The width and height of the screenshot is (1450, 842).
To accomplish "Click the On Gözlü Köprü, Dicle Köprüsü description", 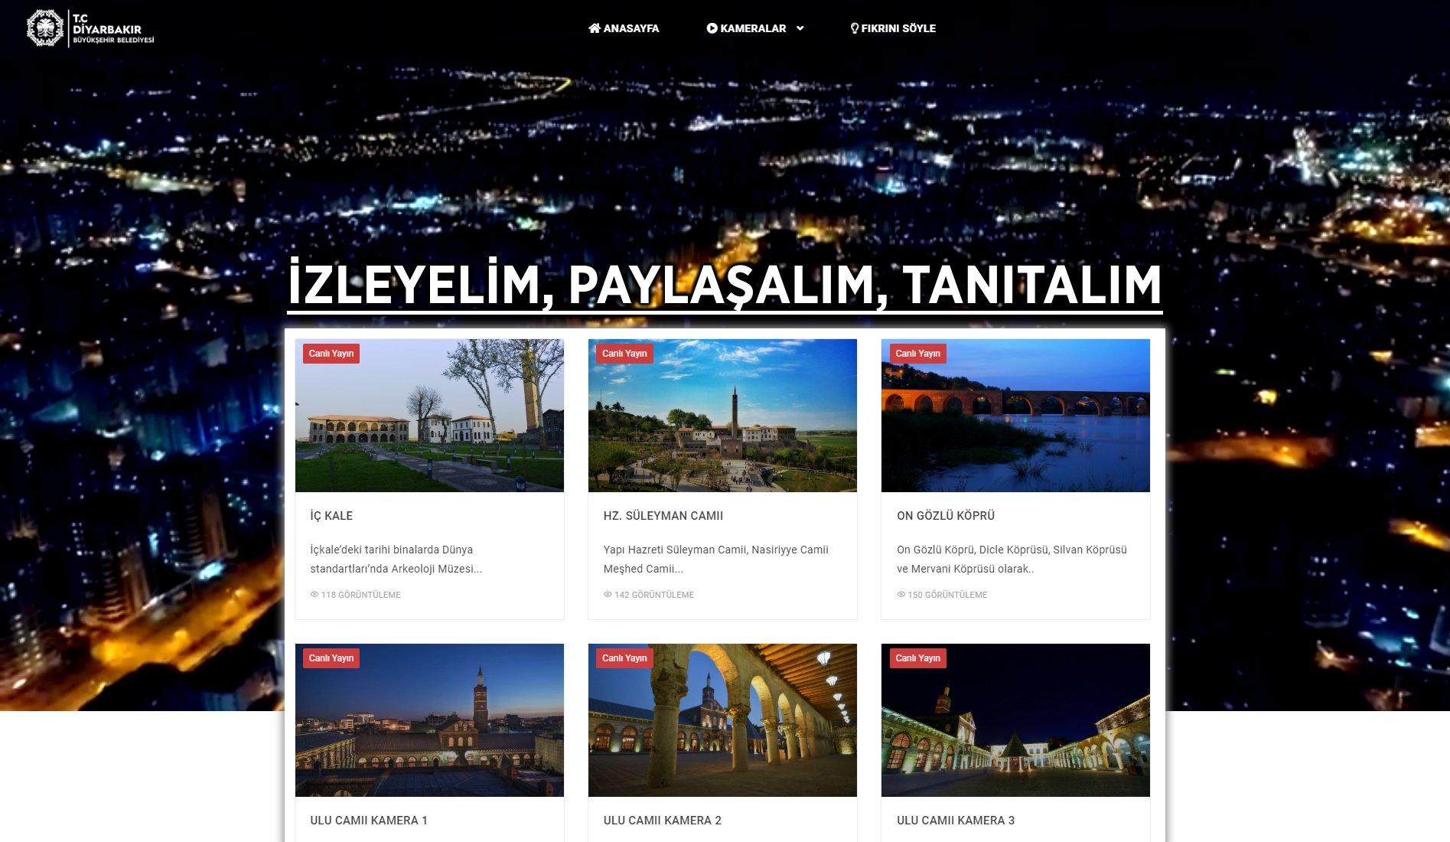I will tap(1012, 560).
